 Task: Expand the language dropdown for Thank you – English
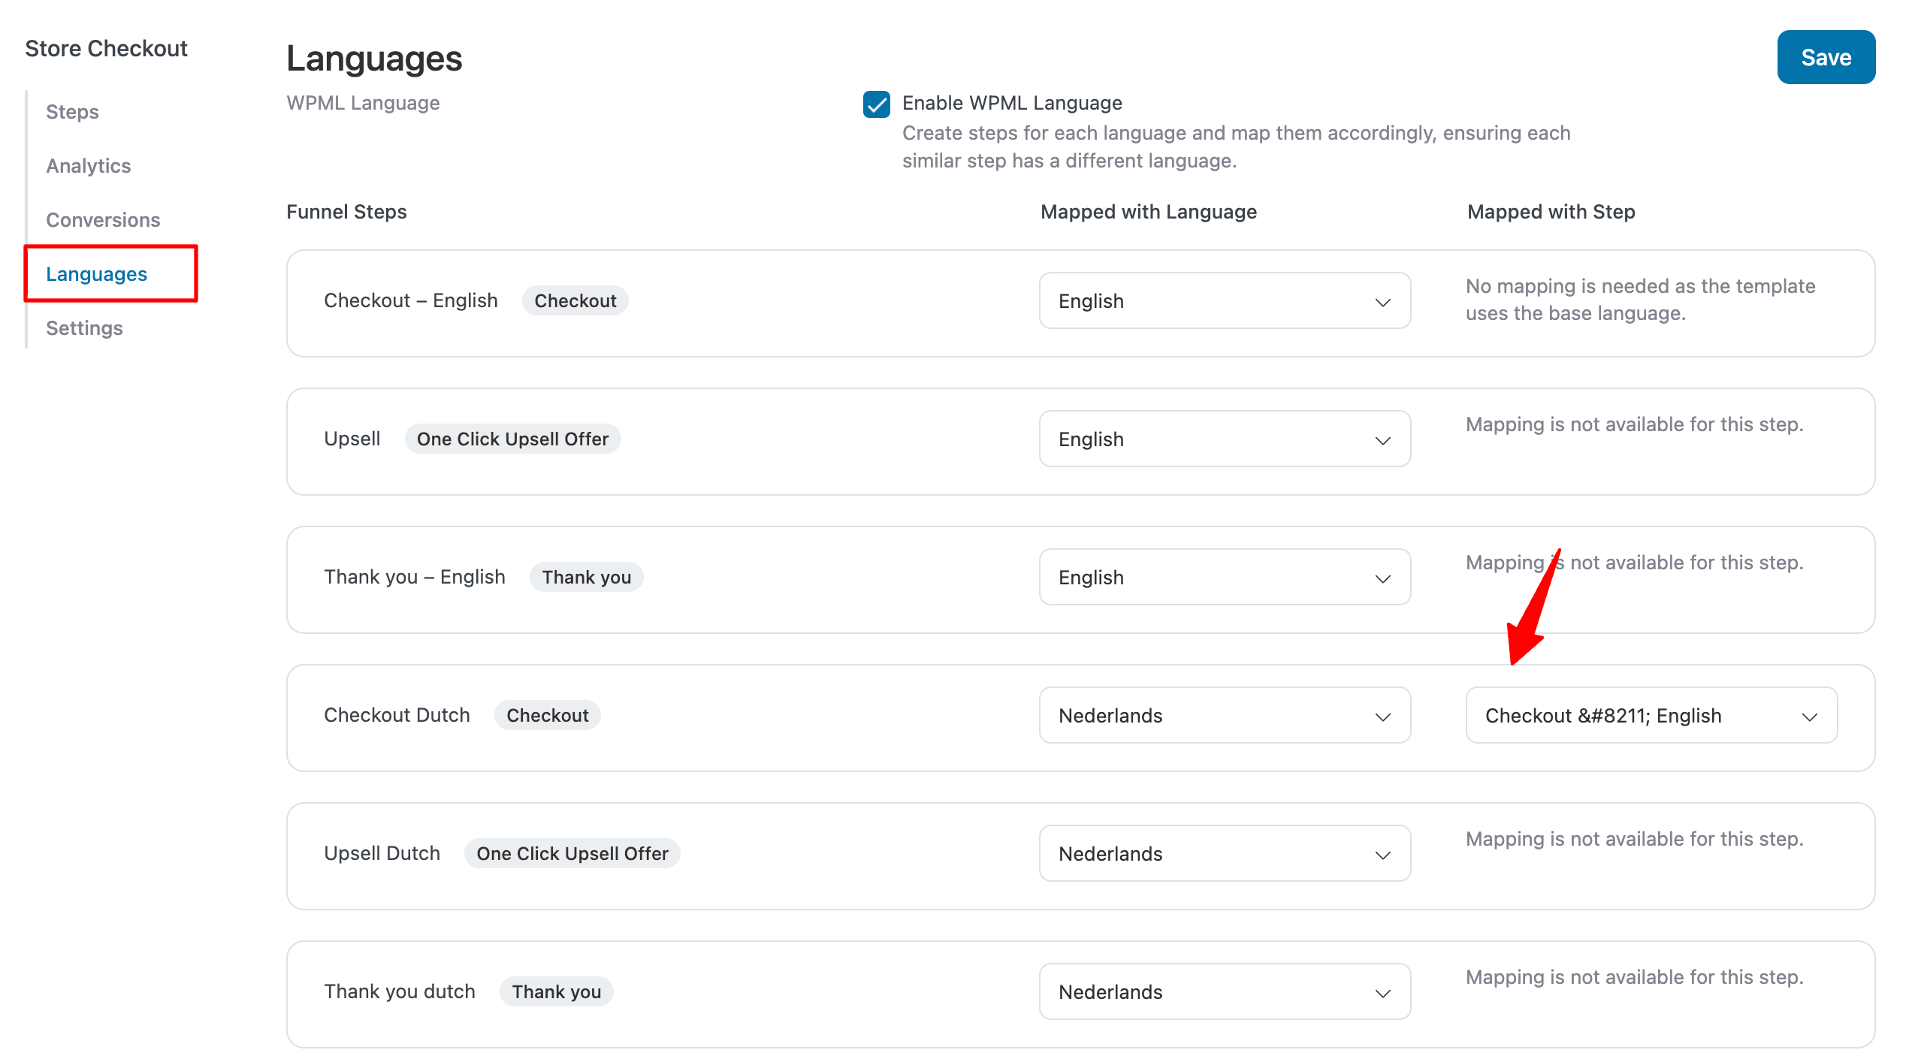tap(1224, 577)
